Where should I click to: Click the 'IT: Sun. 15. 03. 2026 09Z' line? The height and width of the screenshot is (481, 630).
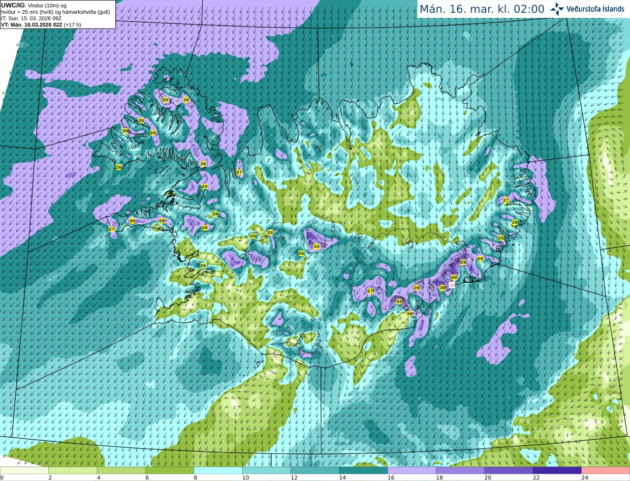click(x=31, y=18)
